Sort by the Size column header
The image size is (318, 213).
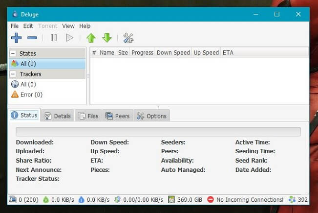tap(123, 53)
